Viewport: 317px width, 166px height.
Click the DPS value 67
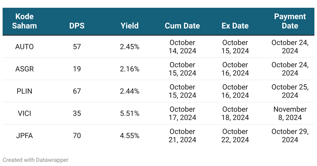[x=77, y=91]
